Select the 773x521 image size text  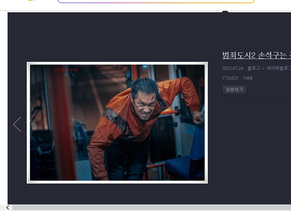click(x=230, y=78)
